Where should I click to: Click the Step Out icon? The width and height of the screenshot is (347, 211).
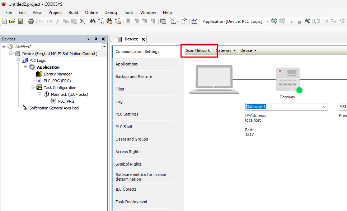333,21
